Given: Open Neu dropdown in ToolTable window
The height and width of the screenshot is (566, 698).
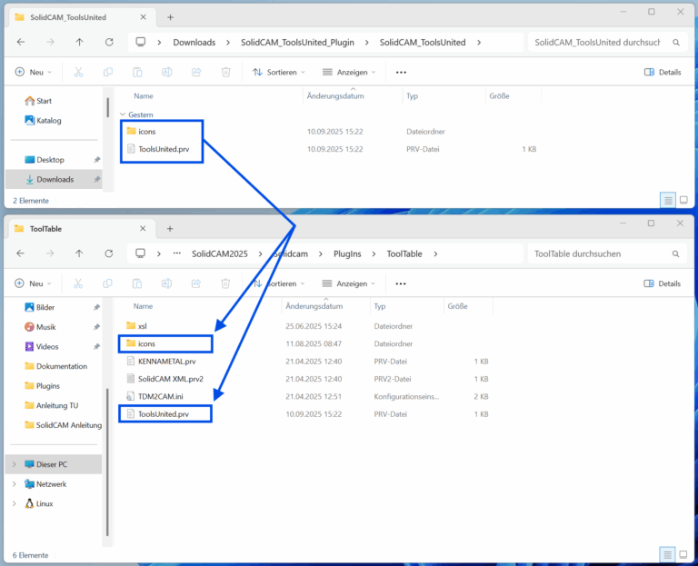Looking at the screenshot, I should pyautogui.click(x=33, y=283).
